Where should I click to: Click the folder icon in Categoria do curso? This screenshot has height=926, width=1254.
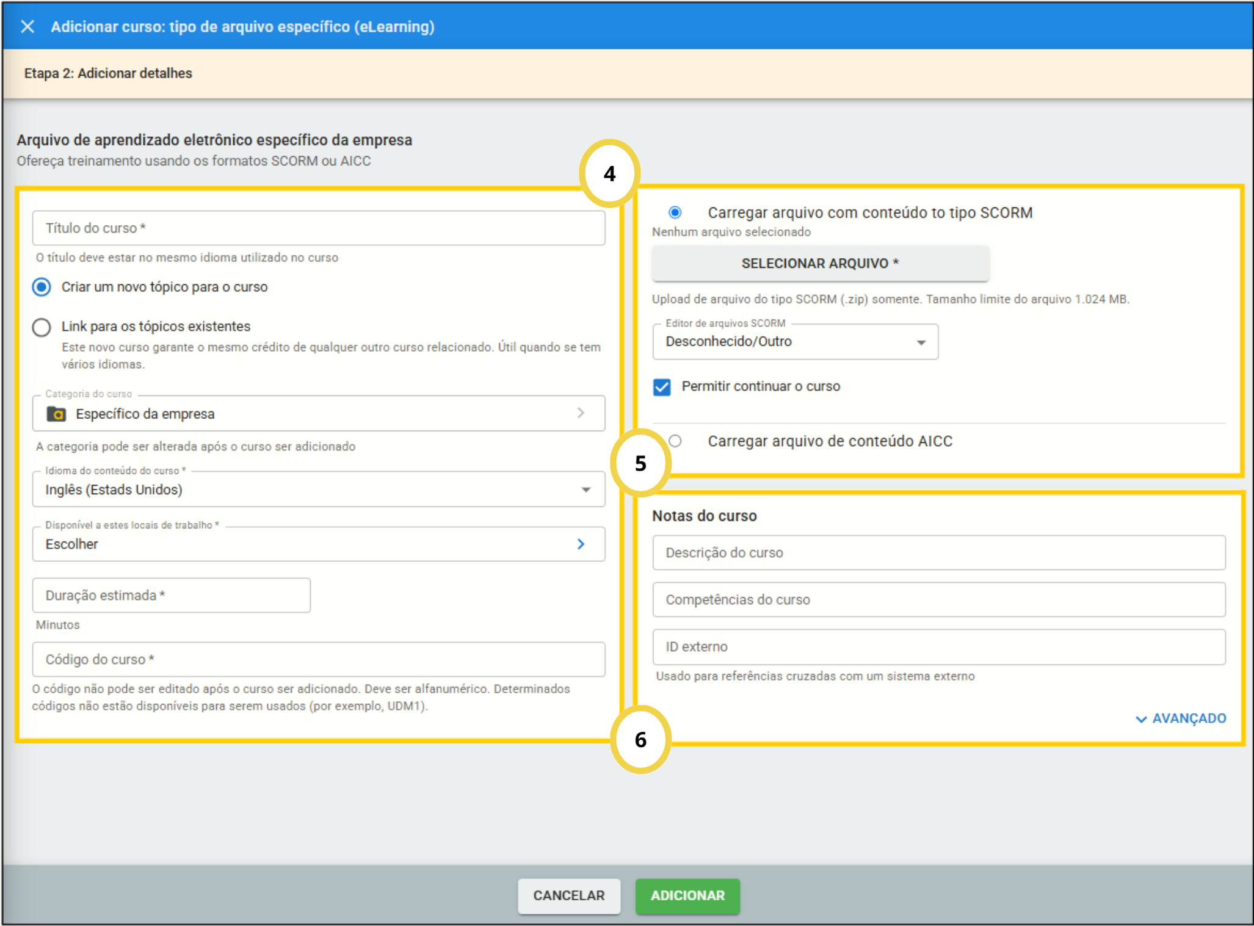click(x=56, y=414)
